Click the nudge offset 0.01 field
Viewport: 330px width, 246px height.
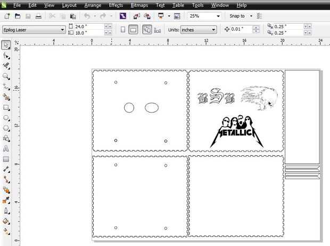coord(241,29)
